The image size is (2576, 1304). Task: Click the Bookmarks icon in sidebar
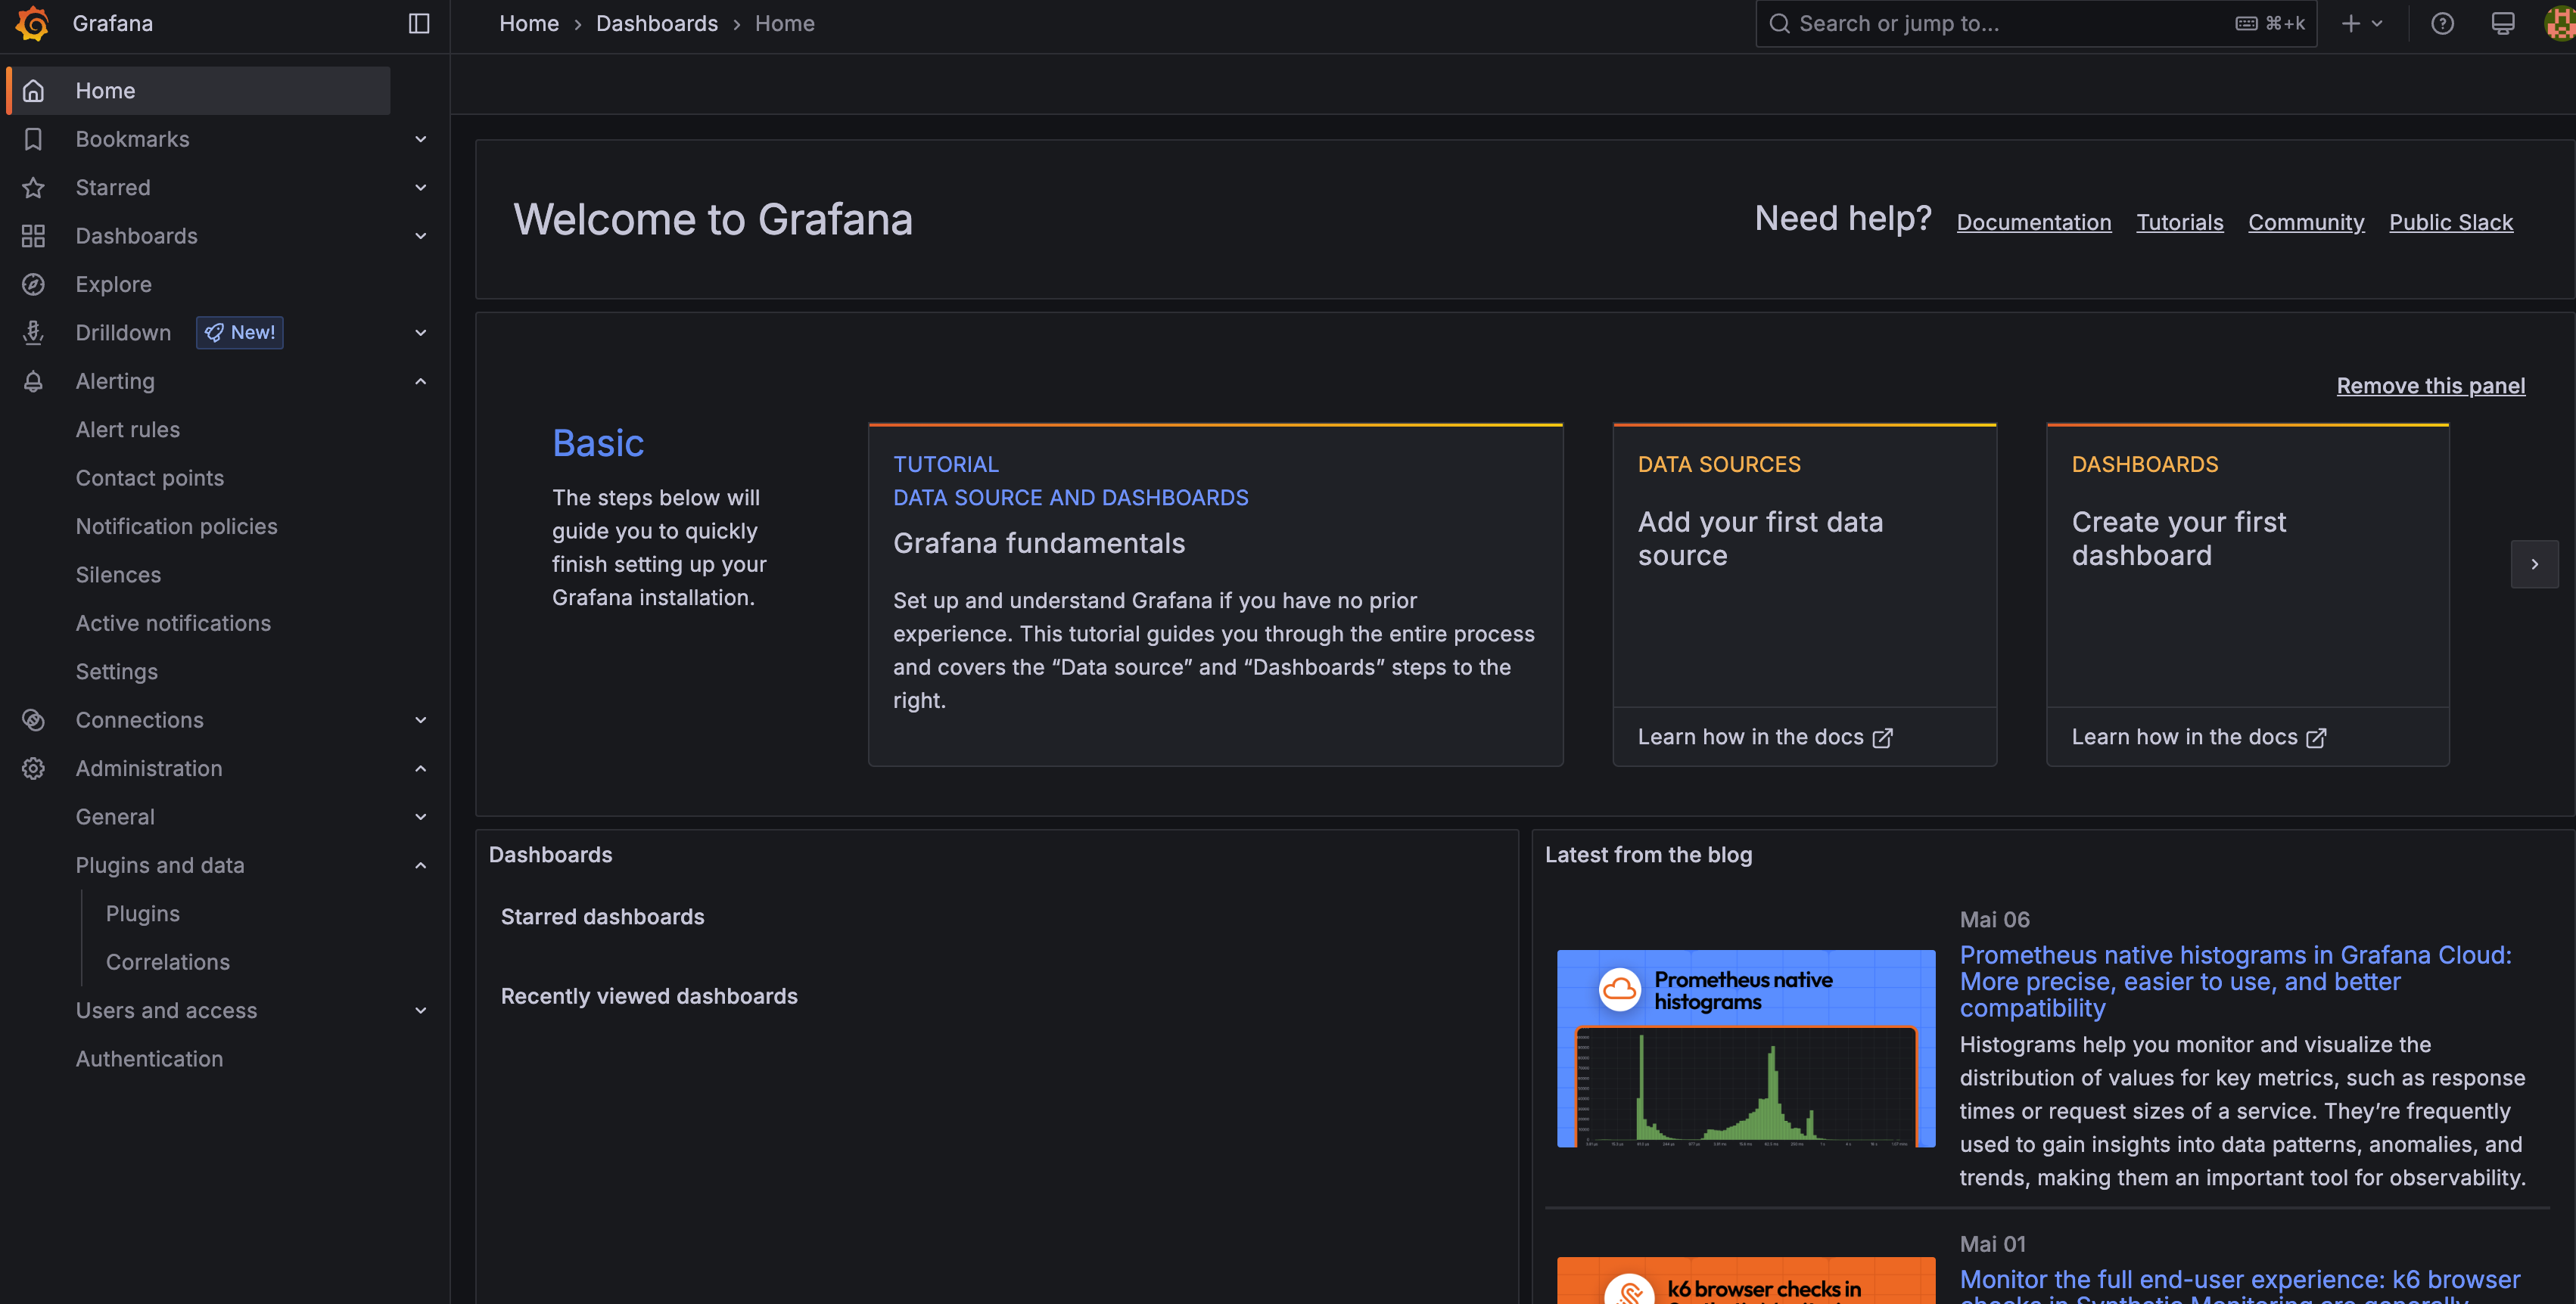[33, 139]
